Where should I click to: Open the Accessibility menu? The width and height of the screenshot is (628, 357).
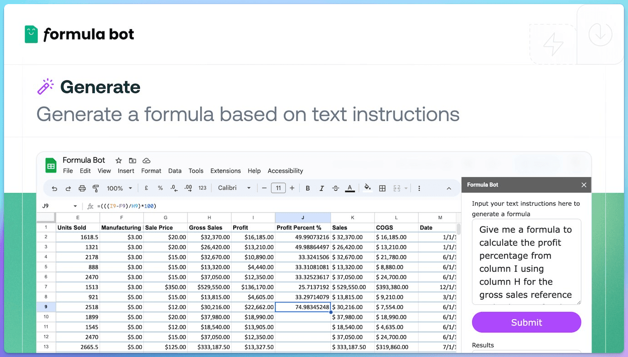click(285, 171)
